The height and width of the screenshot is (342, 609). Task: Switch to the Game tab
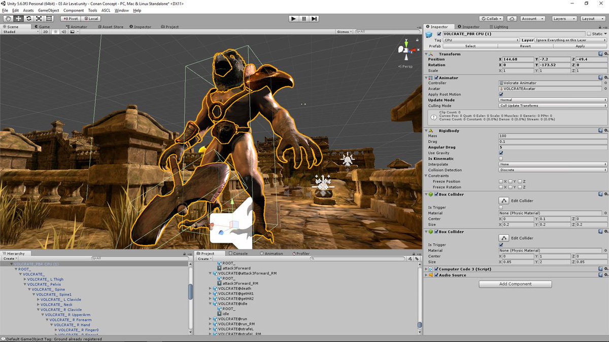click(42, 27)
